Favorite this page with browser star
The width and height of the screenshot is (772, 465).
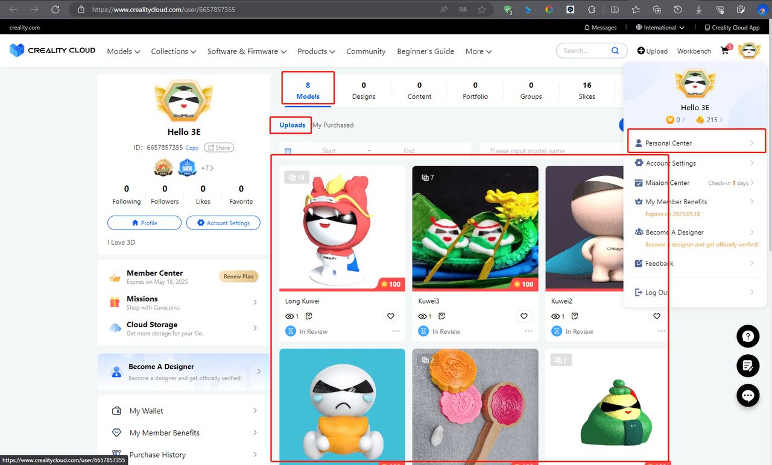482,10
